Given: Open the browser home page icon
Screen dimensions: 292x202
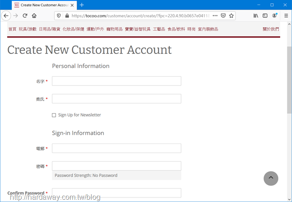Looking at the screenshot, I should click(34, 16).
